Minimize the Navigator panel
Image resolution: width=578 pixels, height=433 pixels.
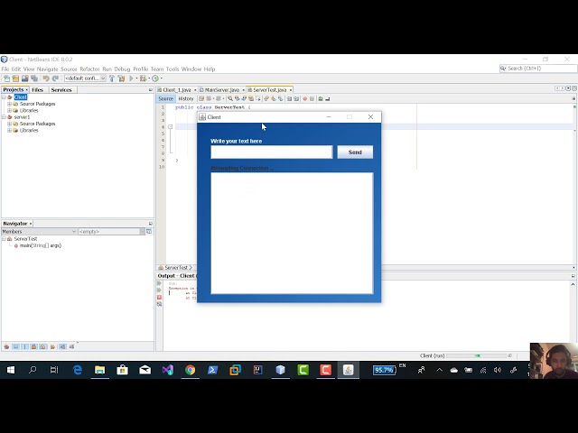pos(151,224)
